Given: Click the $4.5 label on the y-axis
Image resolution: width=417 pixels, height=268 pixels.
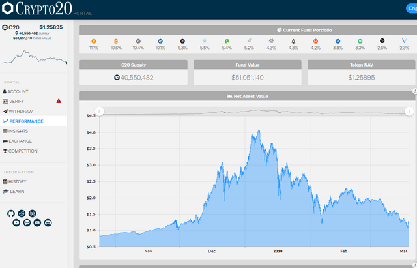Looking at the screenshot, I should [91, 116].
